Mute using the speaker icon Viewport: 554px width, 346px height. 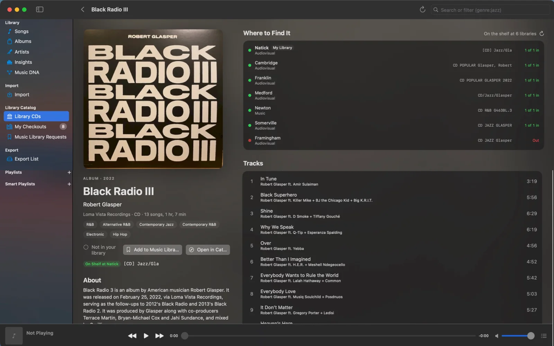pyautogui.click(x=497, y=336)
